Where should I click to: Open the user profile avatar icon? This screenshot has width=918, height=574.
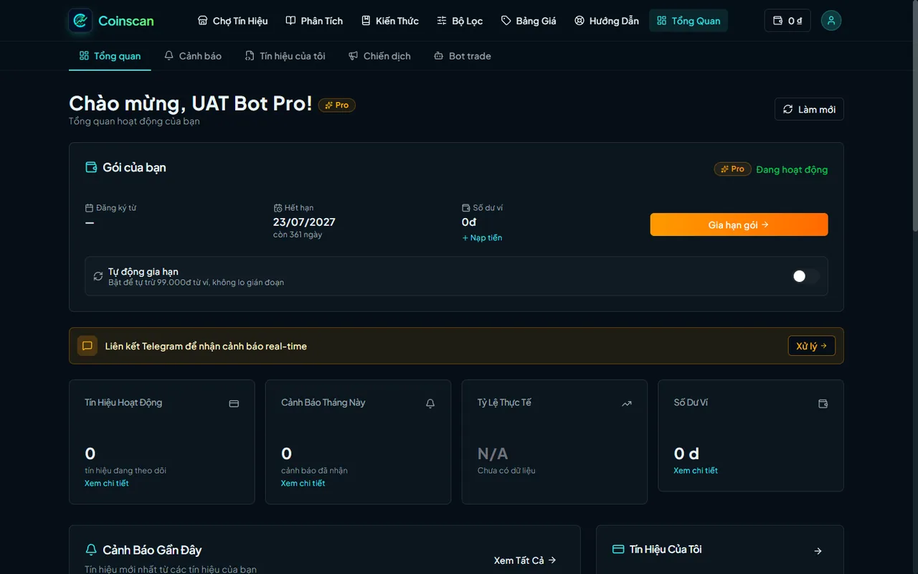tap(831, 21)
